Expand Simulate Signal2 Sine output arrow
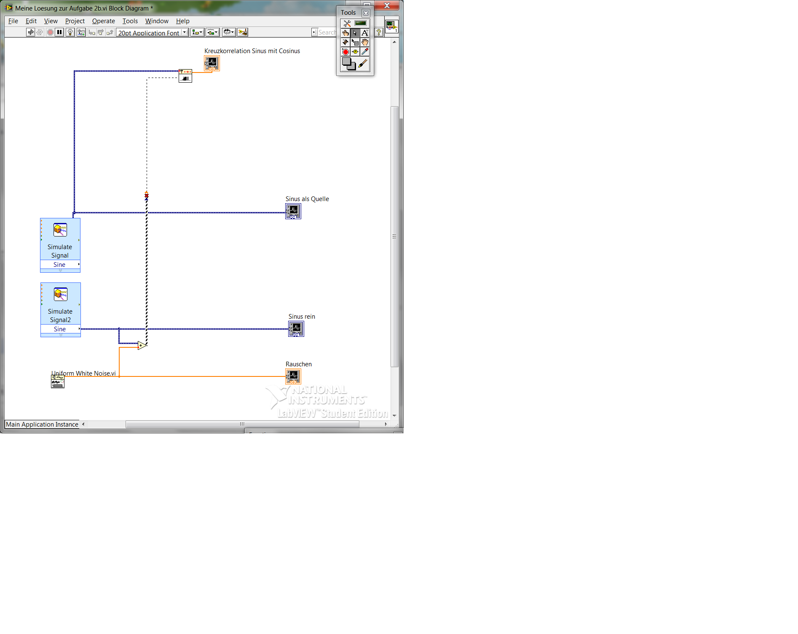Image resolution: width=798 pixels, height=634 pixels. pyautogui.click(x=79, y=329)
